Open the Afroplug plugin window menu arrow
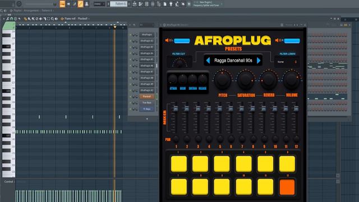359x202 pixels. (x=161, y=25)
